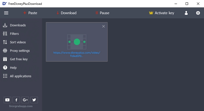Open the user account icon
This screenshot has height=111, width=204.
click(x=186, y=13)
